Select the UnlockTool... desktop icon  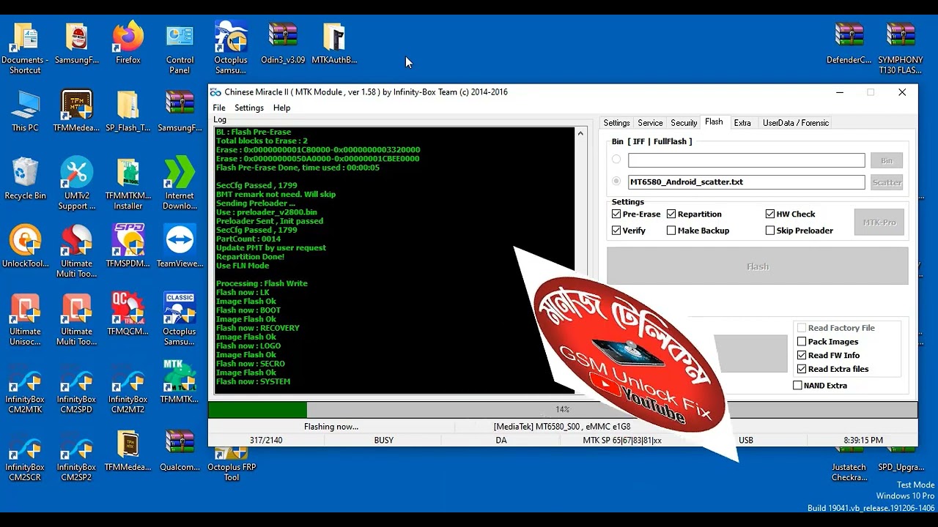[25, 247]
